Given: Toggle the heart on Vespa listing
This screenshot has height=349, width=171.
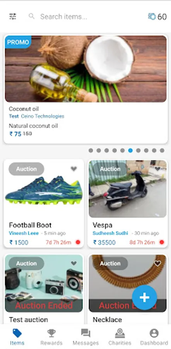Looking at the screenshot, I should click(157, 169).
